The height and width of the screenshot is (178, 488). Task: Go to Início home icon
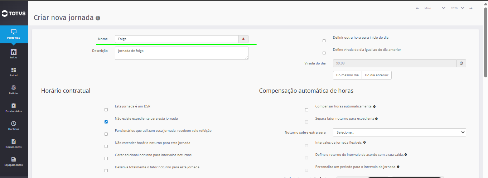(x=14, y=52)
